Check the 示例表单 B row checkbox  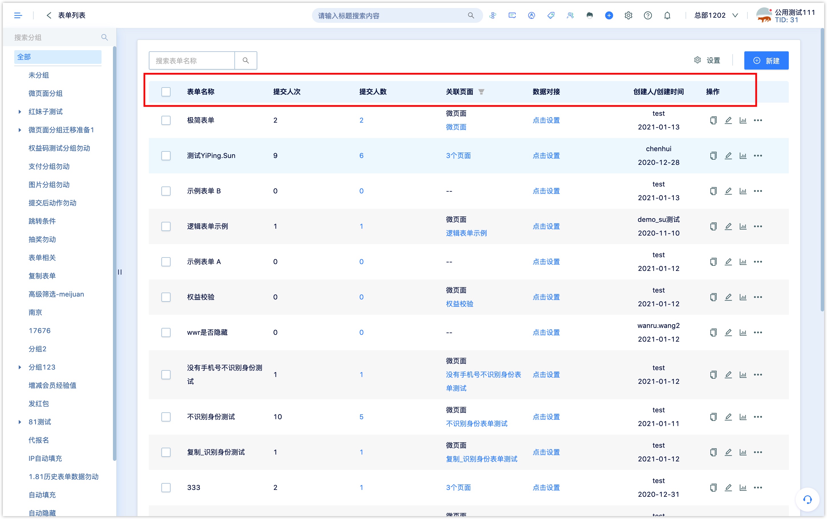coord(166,191)
